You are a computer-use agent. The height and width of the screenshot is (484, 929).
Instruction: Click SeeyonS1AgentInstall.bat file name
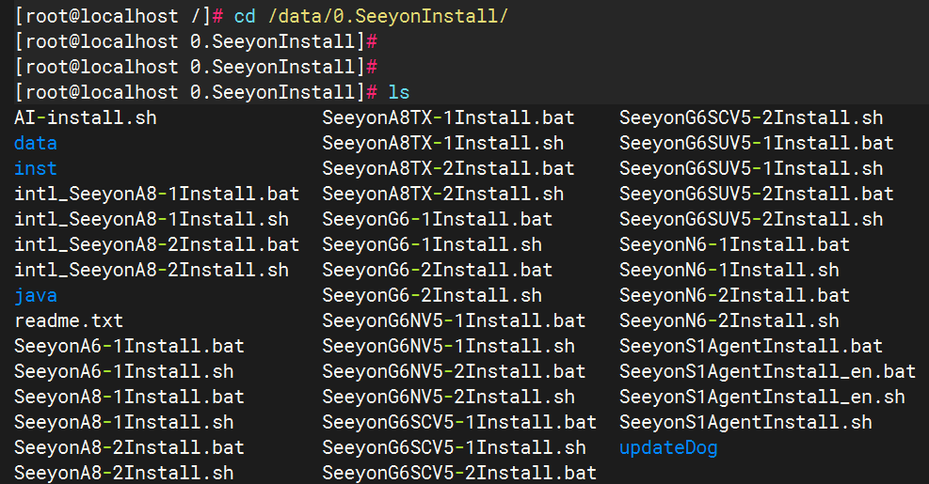click(x=751, y=347)
